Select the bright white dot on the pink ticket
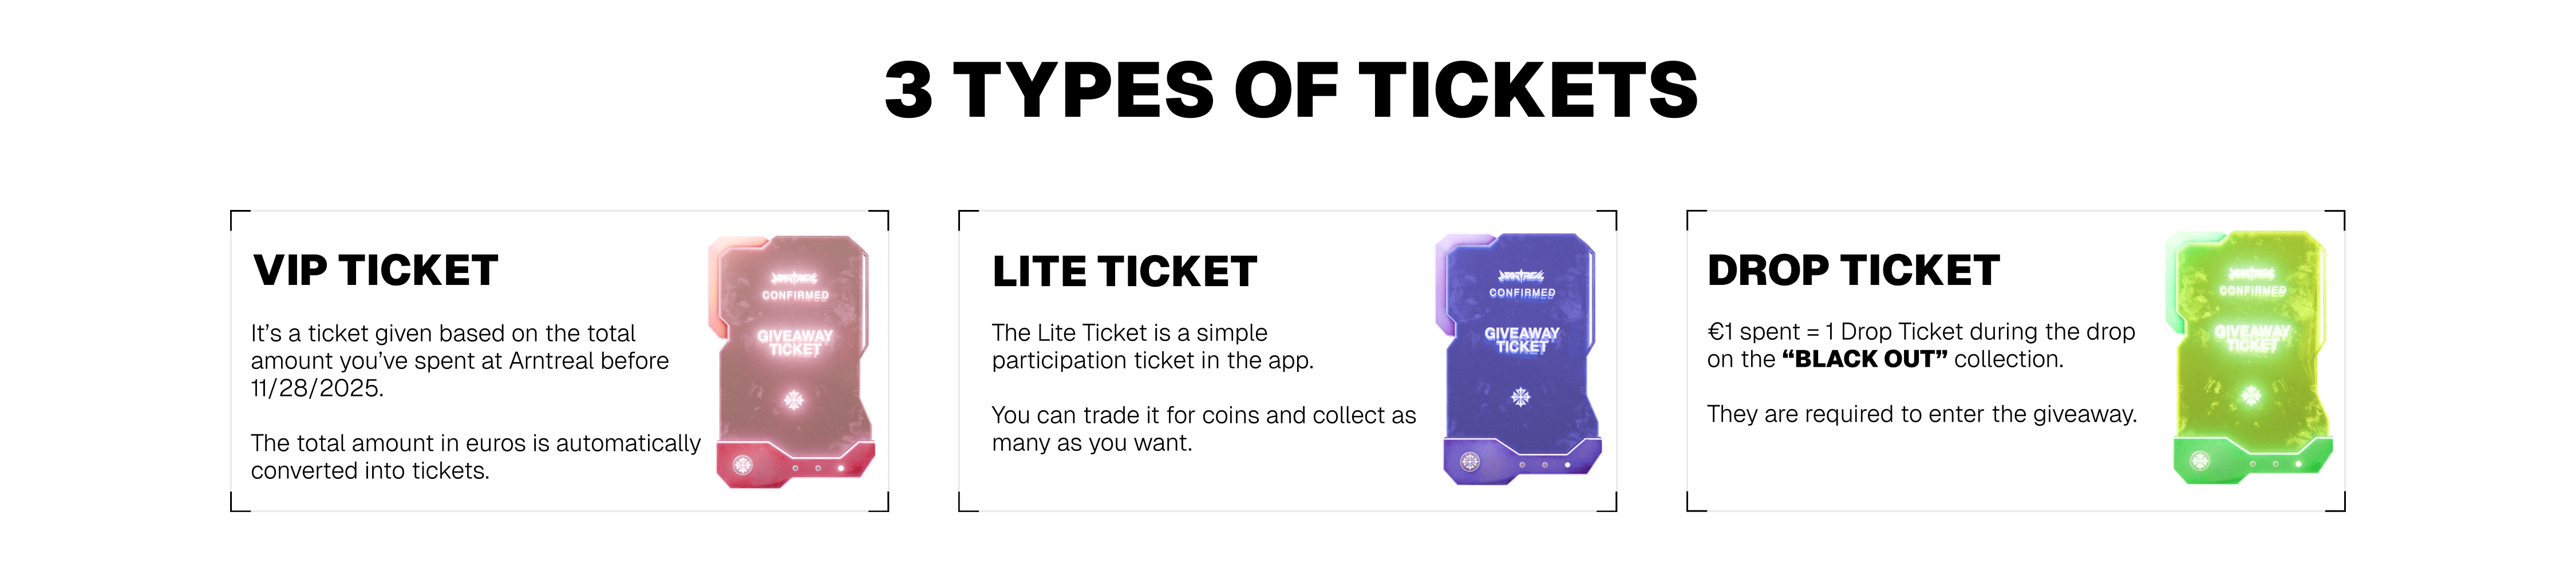Screen dimensions: 2576x575 tap(841, 468)
